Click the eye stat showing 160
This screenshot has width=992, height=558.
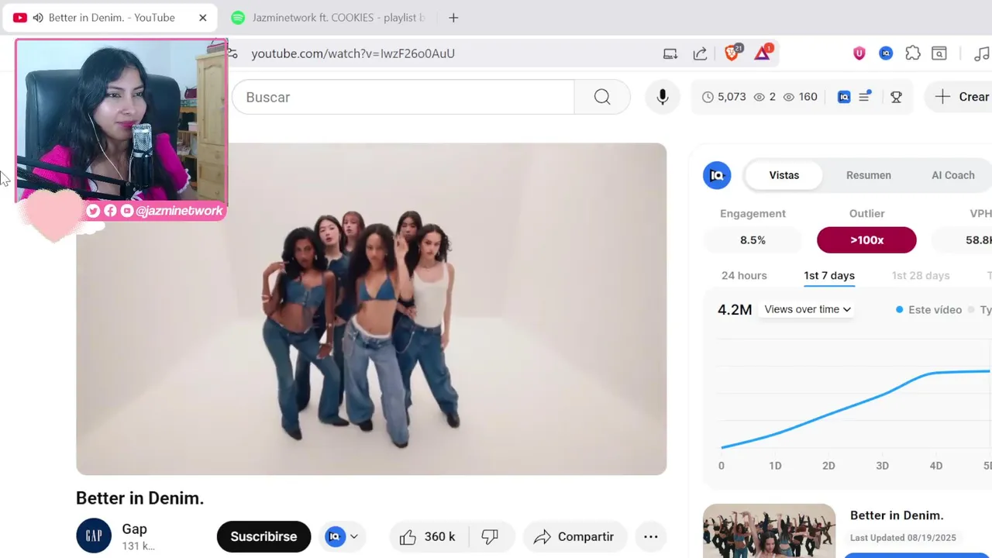point(801,97)
